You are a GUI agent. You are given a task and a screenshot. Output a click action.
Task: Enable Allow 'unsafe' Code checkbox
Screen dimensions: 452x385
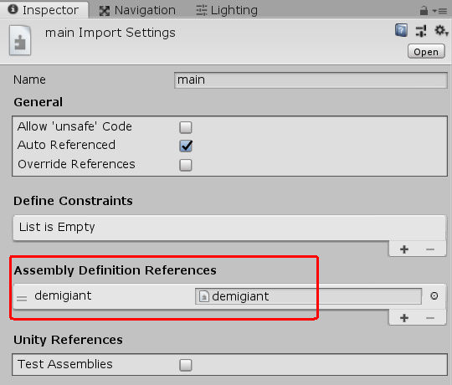(185, 127)
